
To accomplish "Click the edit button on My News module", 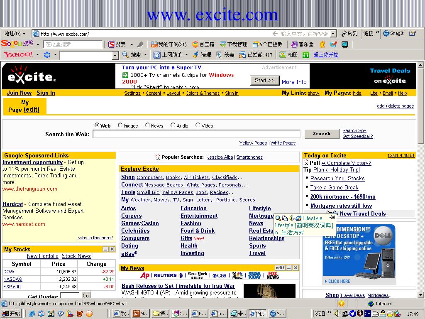I will click(280, 268).
